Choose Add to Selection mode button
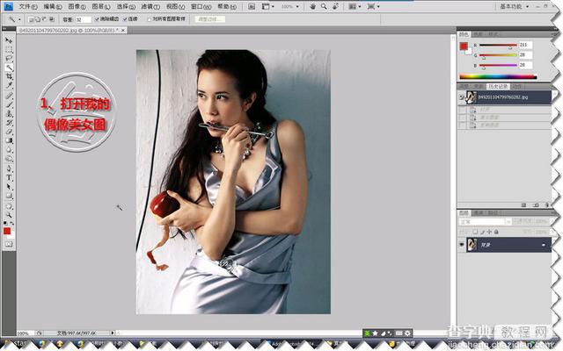Screen dimensions: 563x351 38,19
